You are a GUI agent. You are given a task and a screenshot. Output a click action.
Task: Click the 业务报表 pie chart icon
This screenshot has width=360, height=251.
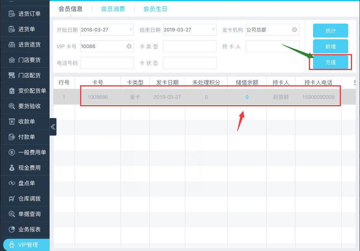[12, 229]
